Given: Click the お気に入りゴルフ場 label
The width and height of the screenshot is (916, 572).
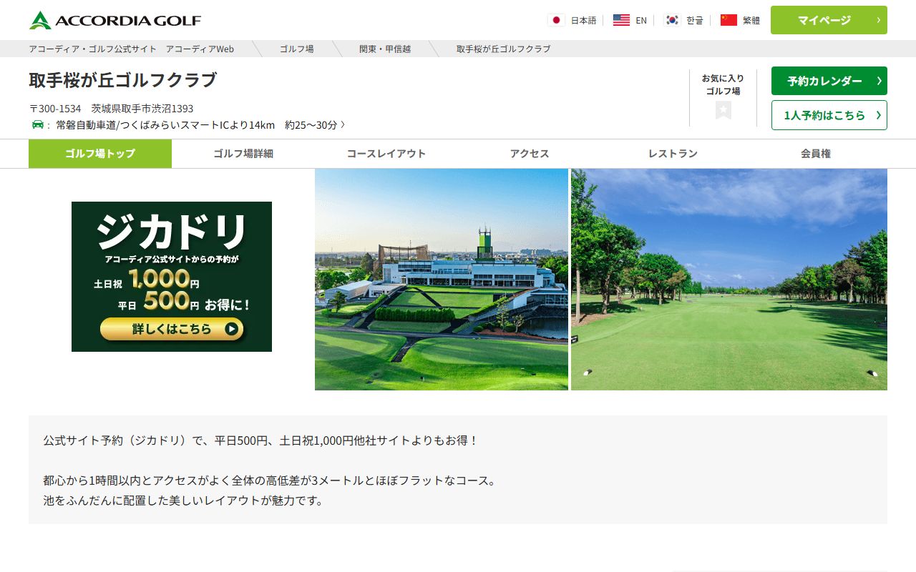Looking at the screenshot, I should pyautogui.click(x=723, y=84).
